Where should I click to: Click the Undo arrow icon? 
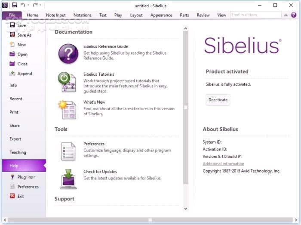[23, 5]
